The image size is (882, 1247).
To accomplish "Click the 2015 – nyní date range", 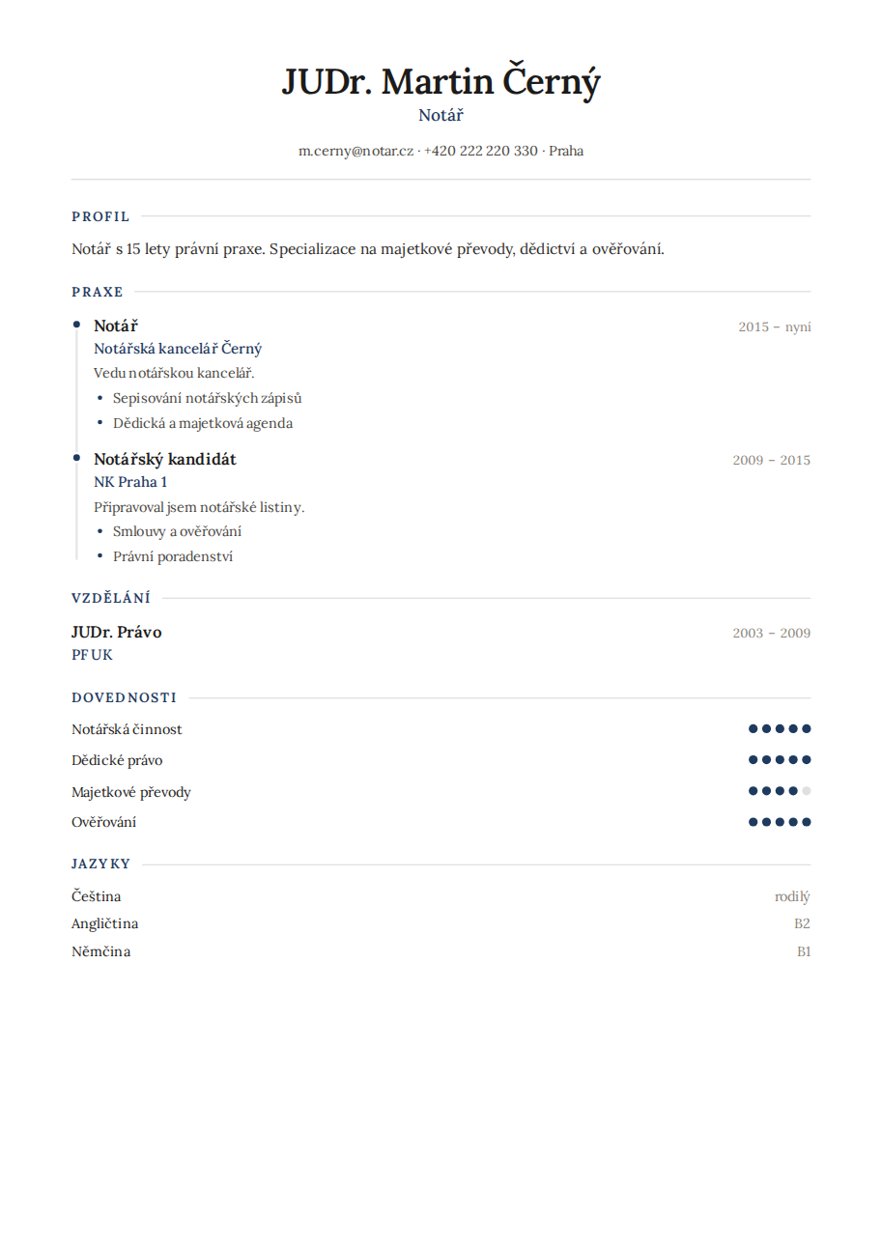I will (775, 326).
